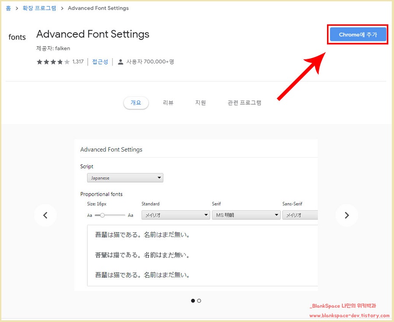
Task: Open the Serif MS 明朝 dropdown
Action: point(246,215)
